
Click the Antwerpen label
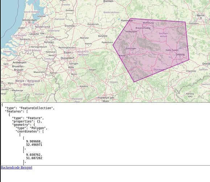click(x=20, y=63)
